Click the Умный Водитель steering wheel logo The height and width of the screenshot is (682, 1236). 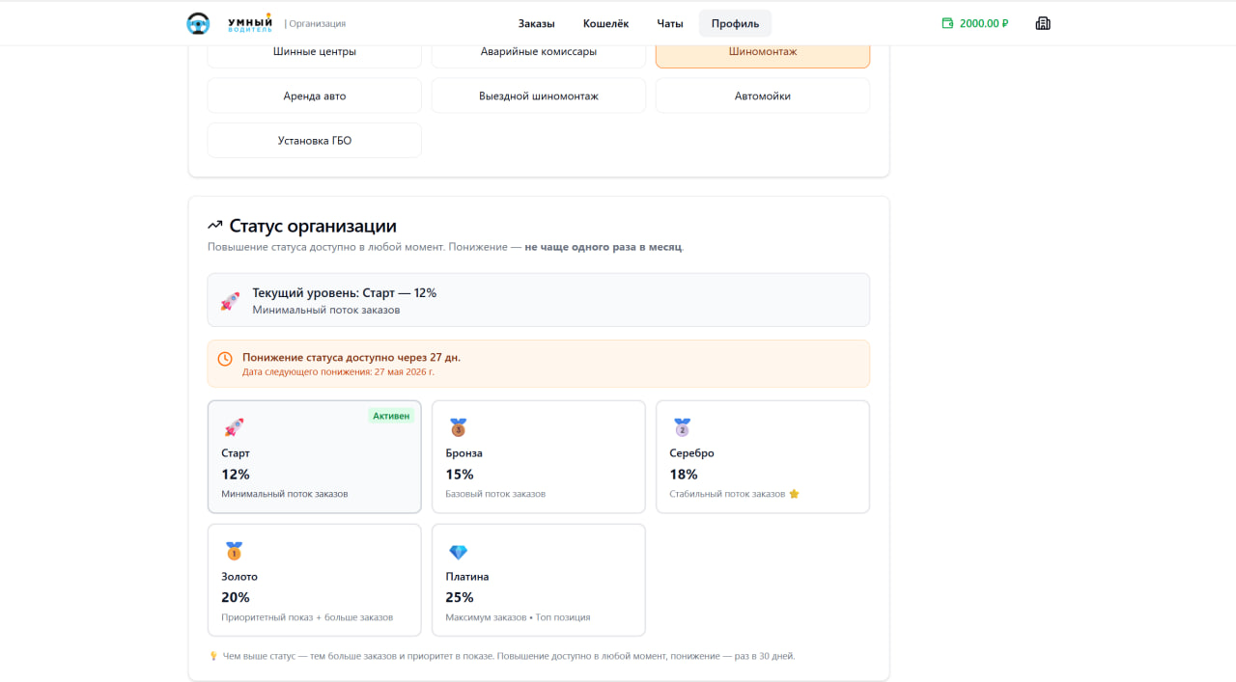pyautogui.click(x=198, y=23)
